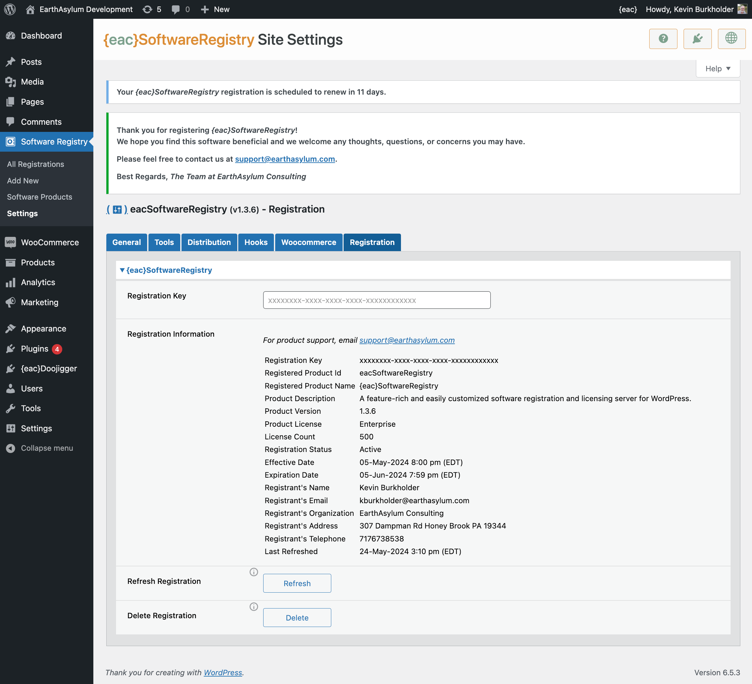Click the support email link

click(x=407, y=340)
